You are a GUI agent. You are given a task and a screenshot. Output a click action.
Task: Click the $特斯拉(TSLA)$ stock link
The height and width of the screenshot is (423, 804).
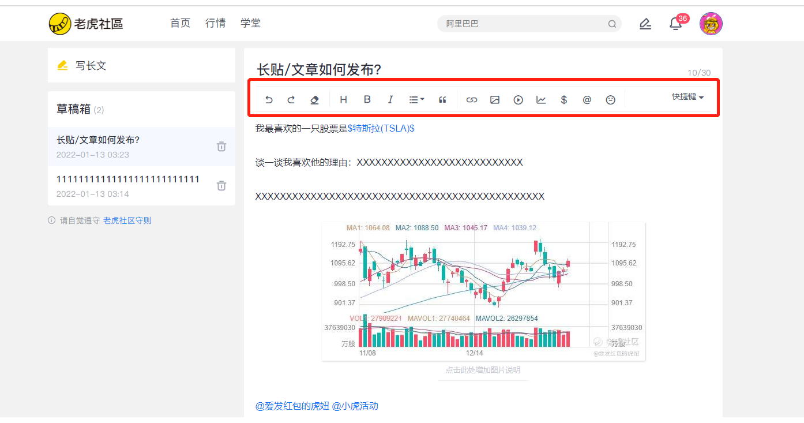coord(381,128)
